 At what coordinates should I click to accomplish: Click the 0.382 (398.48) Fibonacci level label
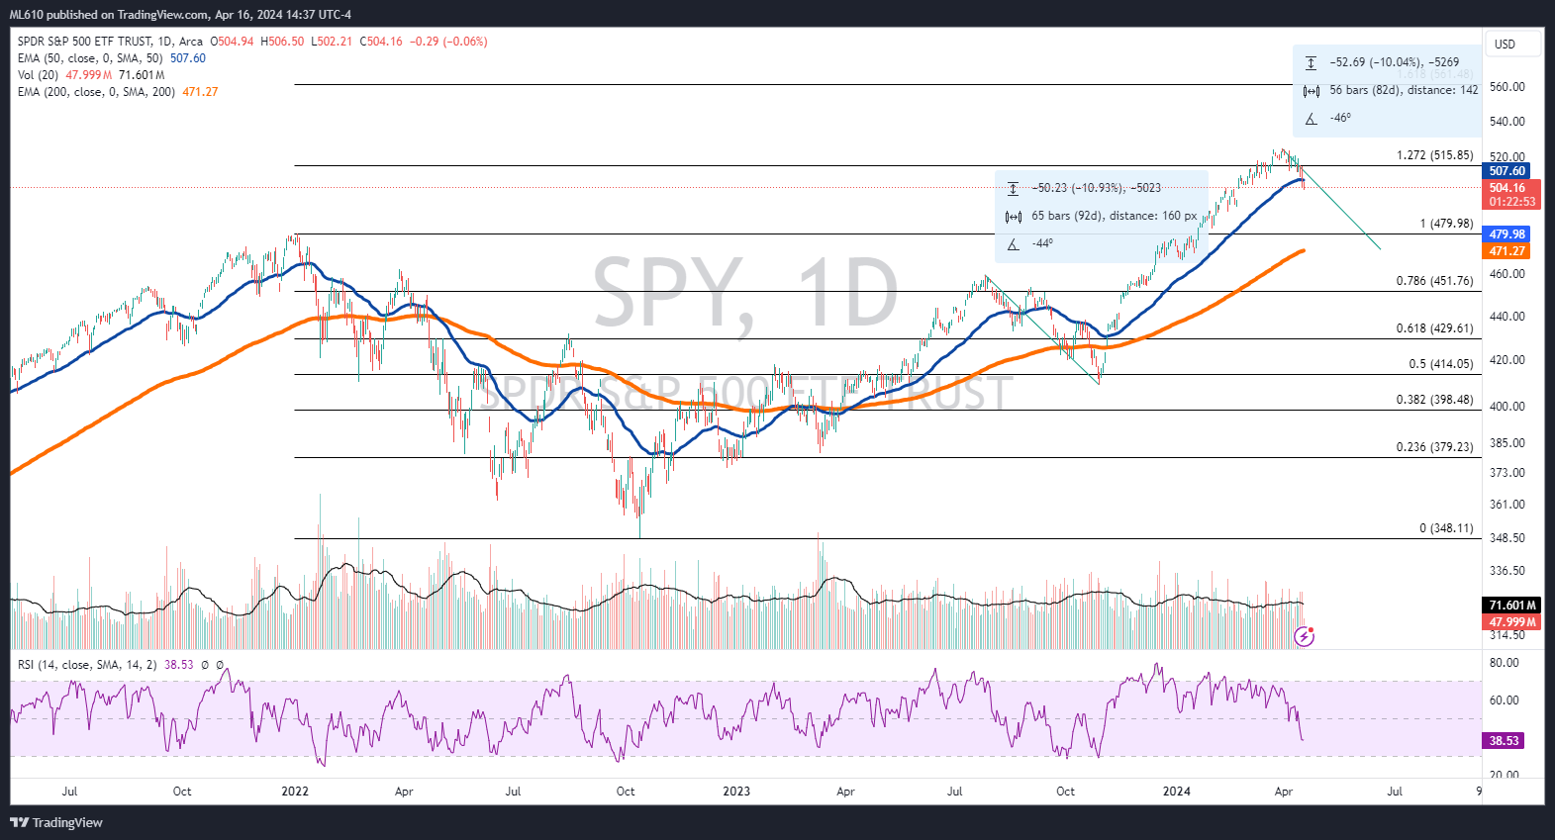pyautogui.click(x=1434, y=400)
